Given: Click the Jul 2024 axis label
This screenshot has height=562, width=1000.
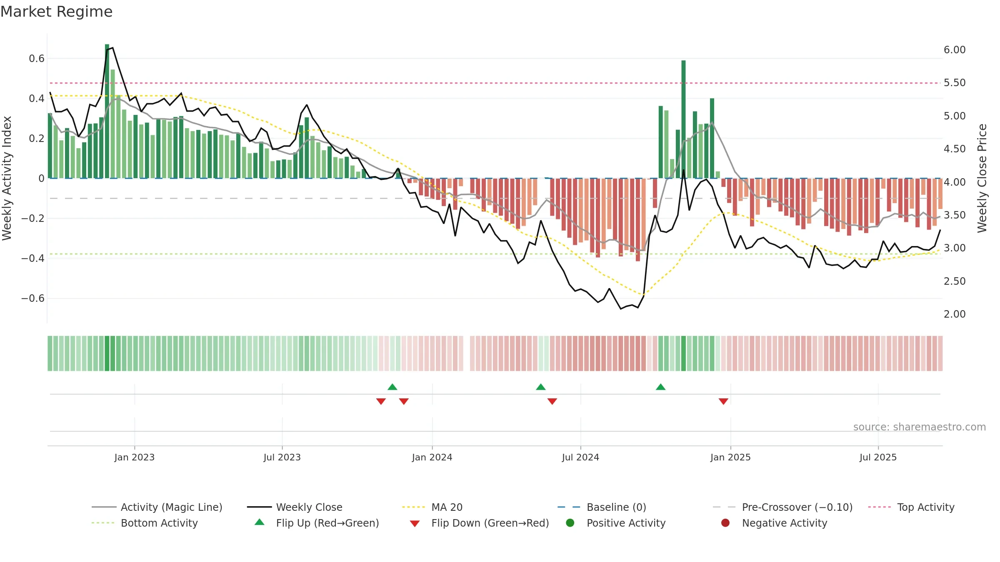Looking at the screenshot, I should point(580,458).
